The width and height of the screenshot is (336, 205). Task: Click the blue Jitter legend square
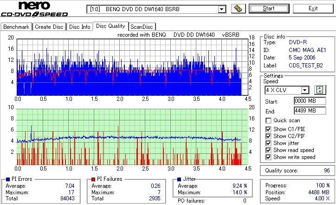[179, 179]
